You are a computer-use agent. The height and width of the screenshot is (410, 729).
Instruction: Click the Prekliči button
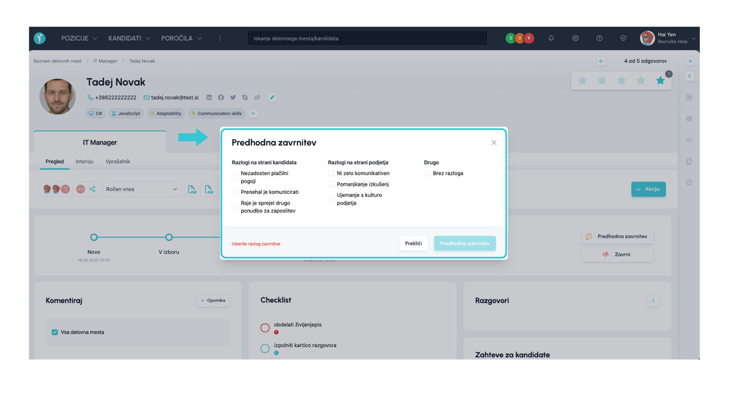413,243
